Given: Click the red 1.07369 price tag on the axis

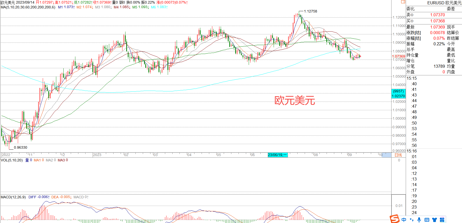Looking at the screenshot, I should tap(398, 56).
